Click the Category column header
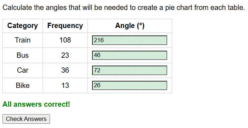 click(23, 26)
